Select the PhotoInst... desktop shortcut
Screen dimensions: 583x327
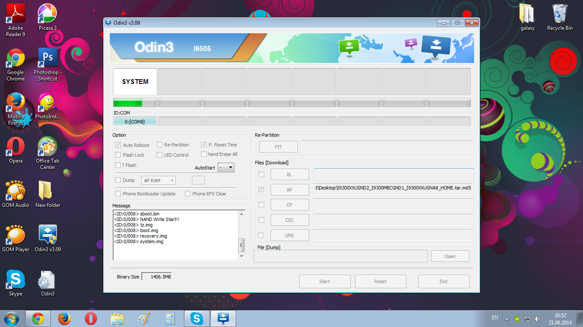click(x=48, y=106)
